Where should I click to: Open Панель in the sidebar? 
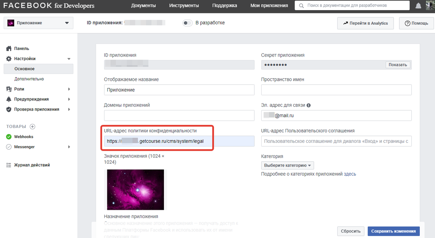(22, 49)
